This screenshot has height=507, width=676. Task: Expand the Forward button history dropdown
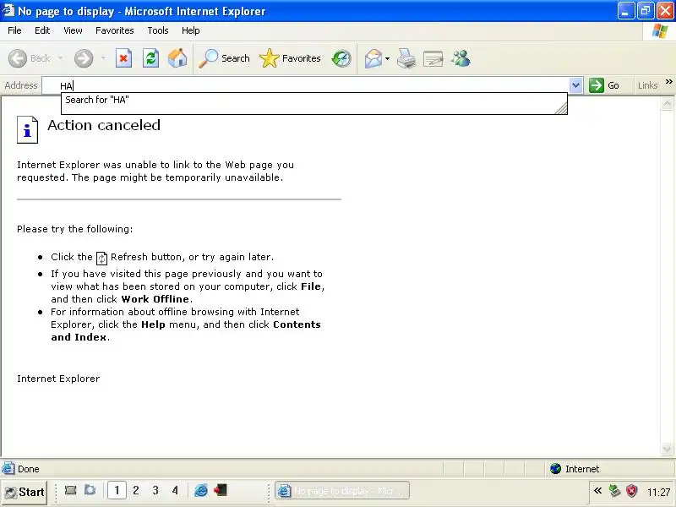point(103,58)
